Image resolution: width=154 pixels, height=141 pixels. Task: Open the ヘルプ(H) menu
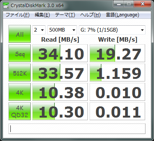point(90,15)
